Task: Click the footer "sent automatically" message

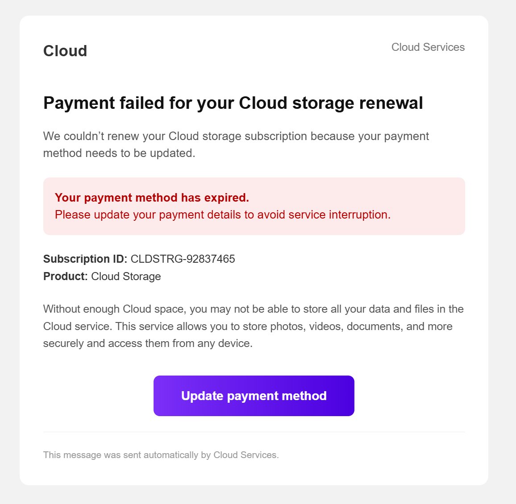Action: [161, 454]
